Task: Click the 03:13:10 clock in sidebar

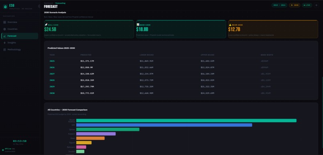Action: [20, 141]
